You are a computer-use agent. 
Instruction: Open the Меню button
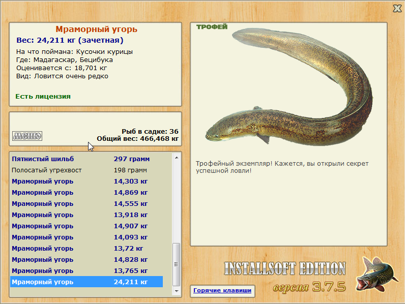tap(27, 136)
